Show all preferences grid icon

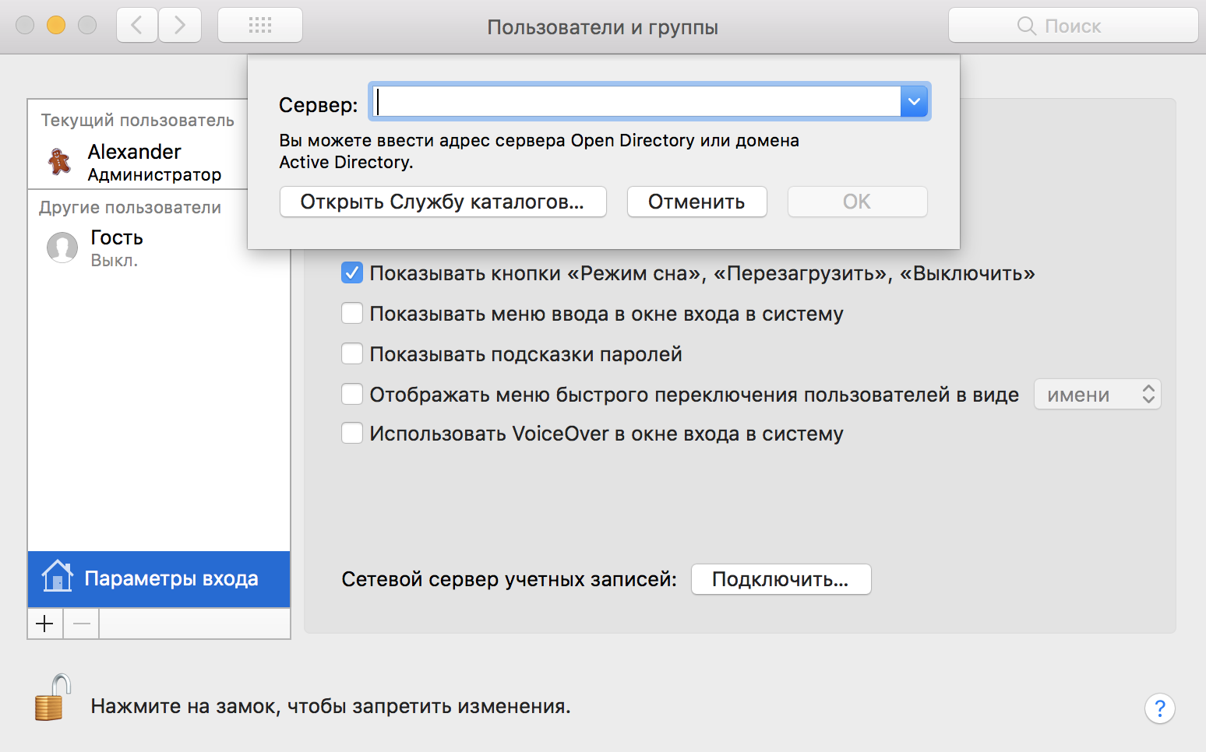(x=260, y=26)
